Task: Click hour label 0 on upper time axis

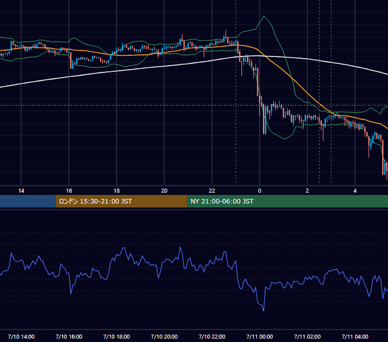Action: tap(260, 191)
